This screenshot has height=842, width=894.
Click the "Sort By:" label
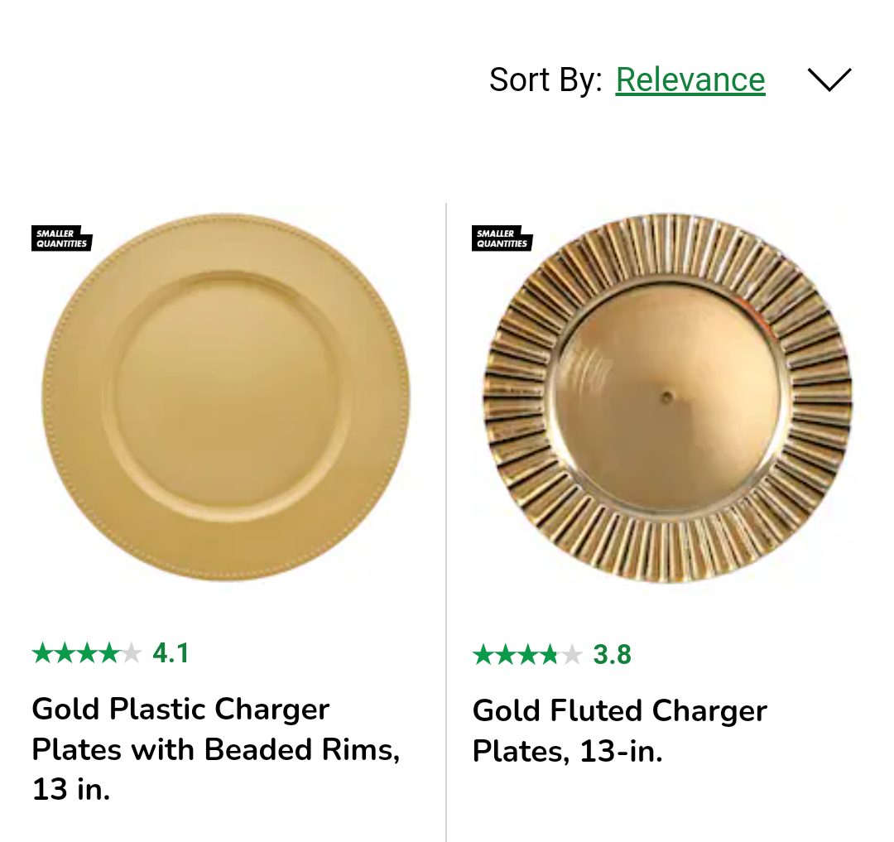pos(546,80)
